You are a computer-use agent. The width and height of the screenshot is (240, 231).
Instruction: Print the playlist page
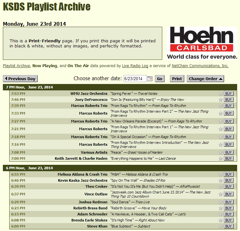(x=177, y=79)
